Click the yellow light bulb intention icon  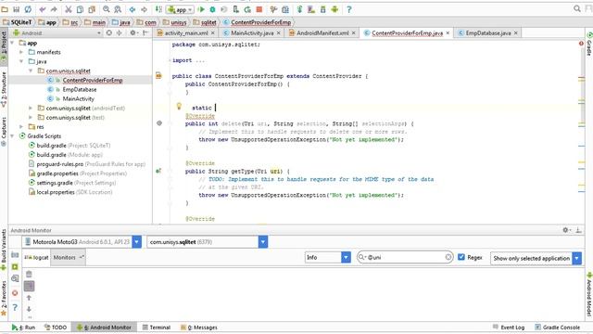[179, 107]
